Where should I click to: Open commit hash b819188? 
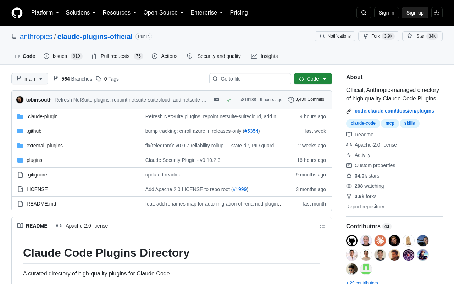tap(248, 100)
